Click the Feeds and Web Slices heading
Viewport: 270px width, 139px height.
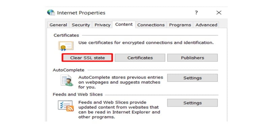pos(78,94)
